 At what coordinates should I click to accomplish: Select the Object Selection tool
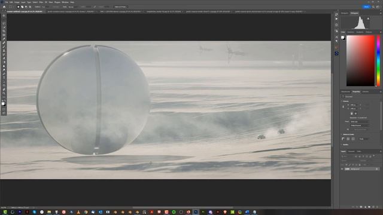point(4,27)
